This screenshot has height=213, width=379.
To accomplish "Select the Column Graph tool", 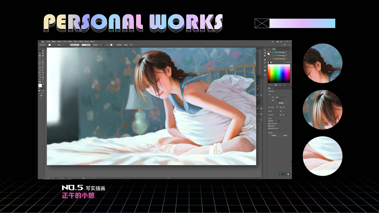I will click(x=43, y=77).
